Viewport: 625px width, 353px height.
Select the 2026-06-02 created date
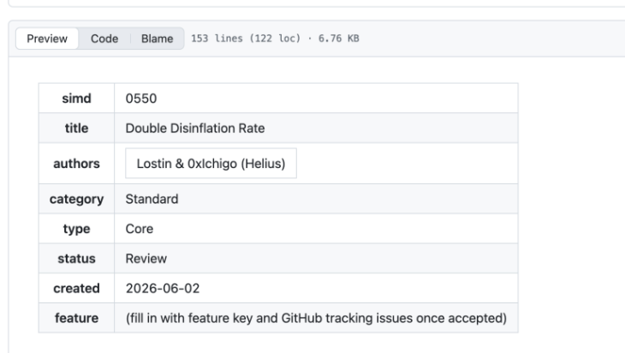coord(163,288)
